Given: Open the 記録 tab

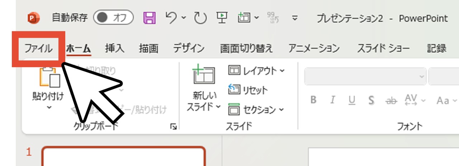Looking at the screenshot, I should (x=437, y=49).
